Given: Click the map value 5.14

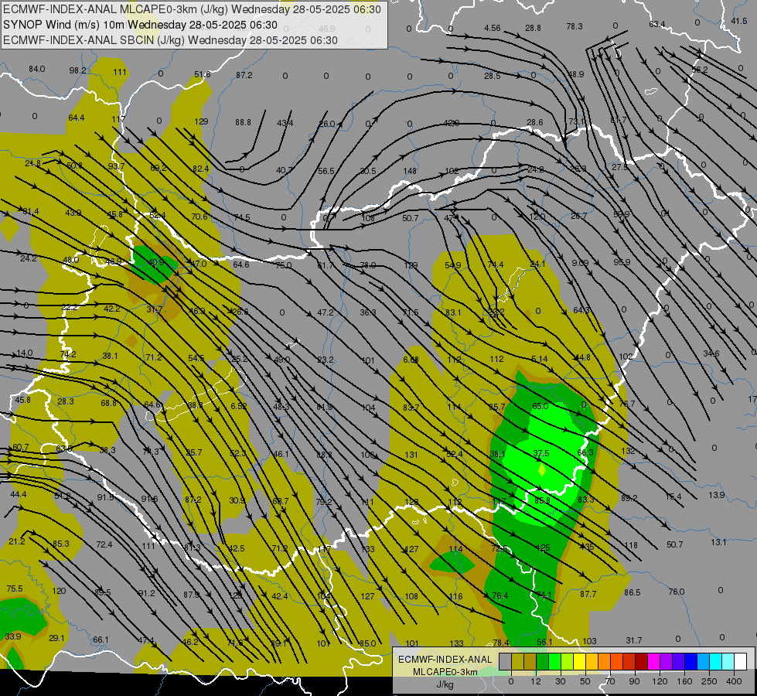Looking at the screenshot, I should (x=539, y=359).
